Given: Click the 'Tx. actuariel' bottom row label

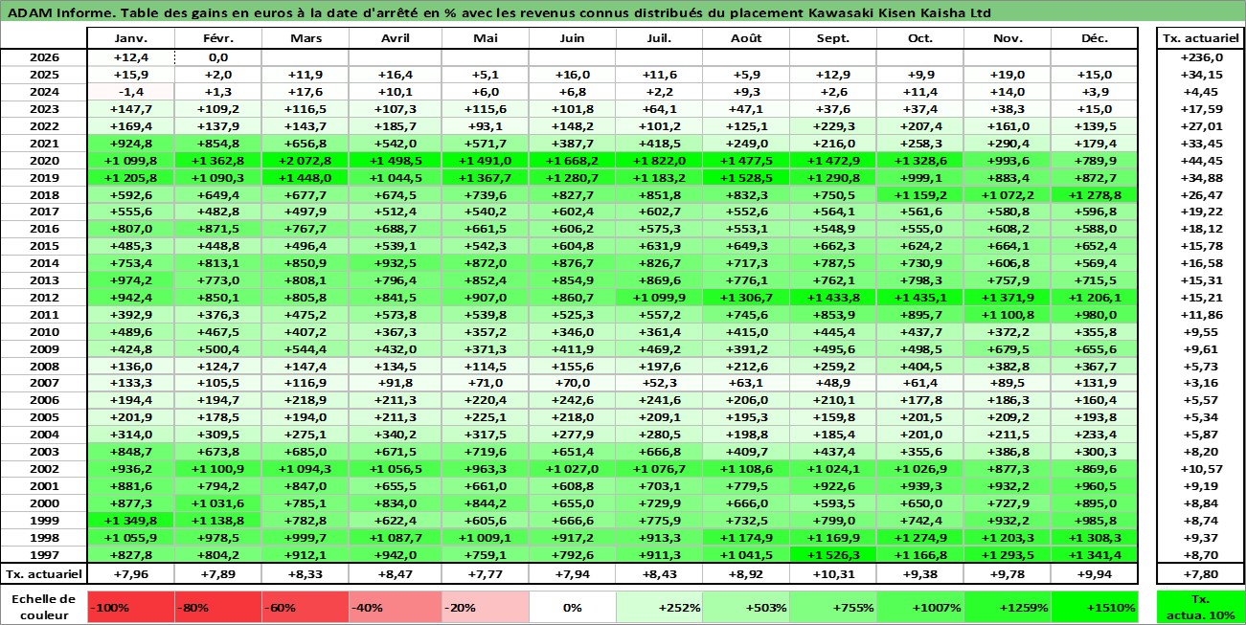Looking at the screenshot, I should pos(43,575).
